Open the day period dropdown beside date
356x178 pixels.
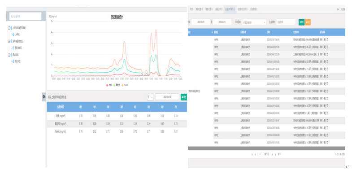150,97
